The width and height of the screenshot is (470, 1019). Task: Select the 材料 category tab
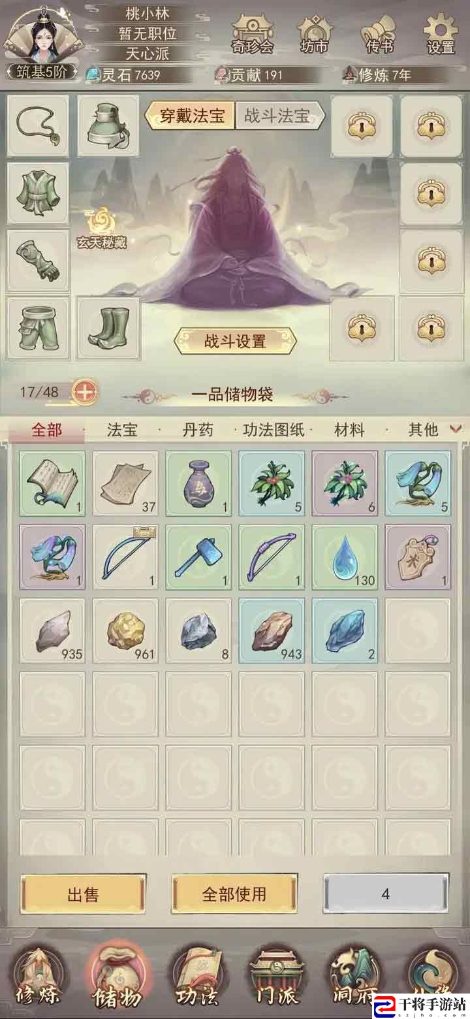(349, 430)
